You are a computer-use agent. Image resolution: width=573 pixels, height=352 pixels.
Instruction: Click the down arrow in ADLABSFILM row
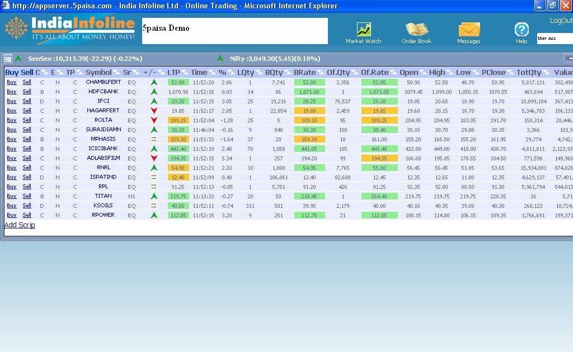[154, 158]
